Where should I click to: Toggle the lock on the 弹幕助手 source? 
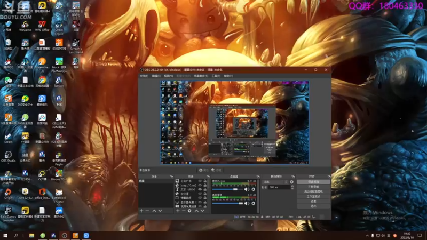tap(205, 198)
